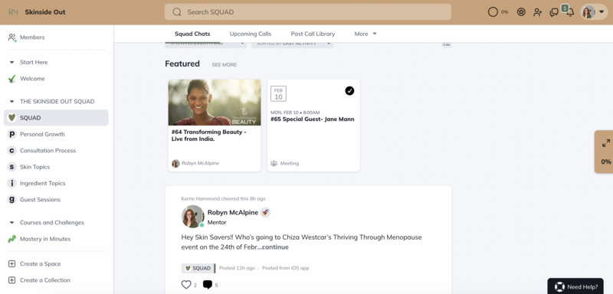
Task: Open the Guest Sessions space
Action: coord(41,200)
